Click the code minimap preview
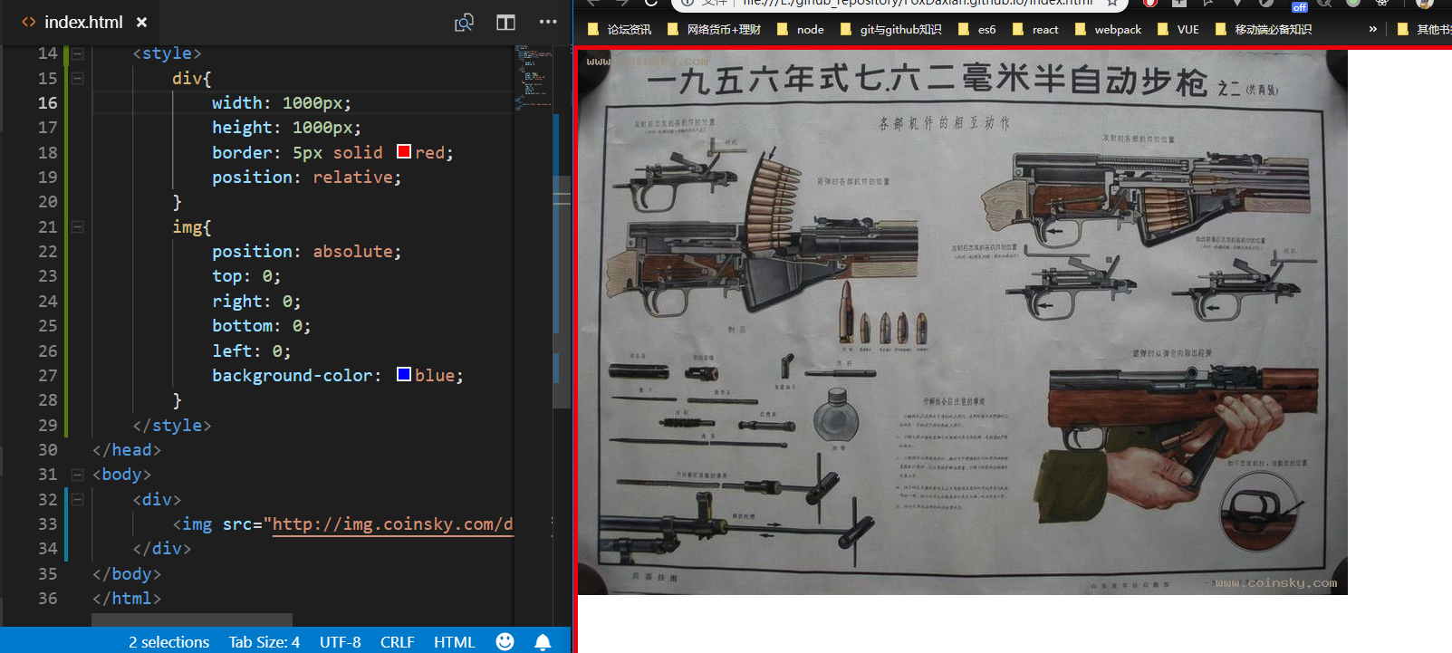The image size is (1452, 653). tap(534, 77)
